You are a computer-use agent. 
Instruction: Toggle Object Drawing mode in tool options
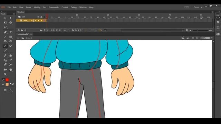(x=5, y=90)
